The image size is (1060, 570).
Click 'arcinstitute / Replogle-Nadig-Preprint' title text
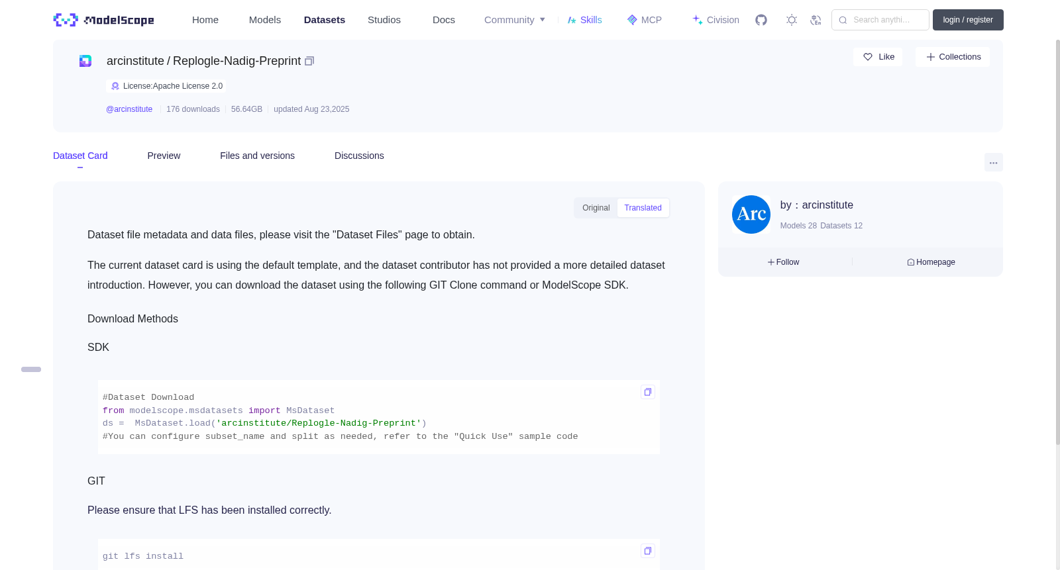pyautogui.click(x=203, y=61)
